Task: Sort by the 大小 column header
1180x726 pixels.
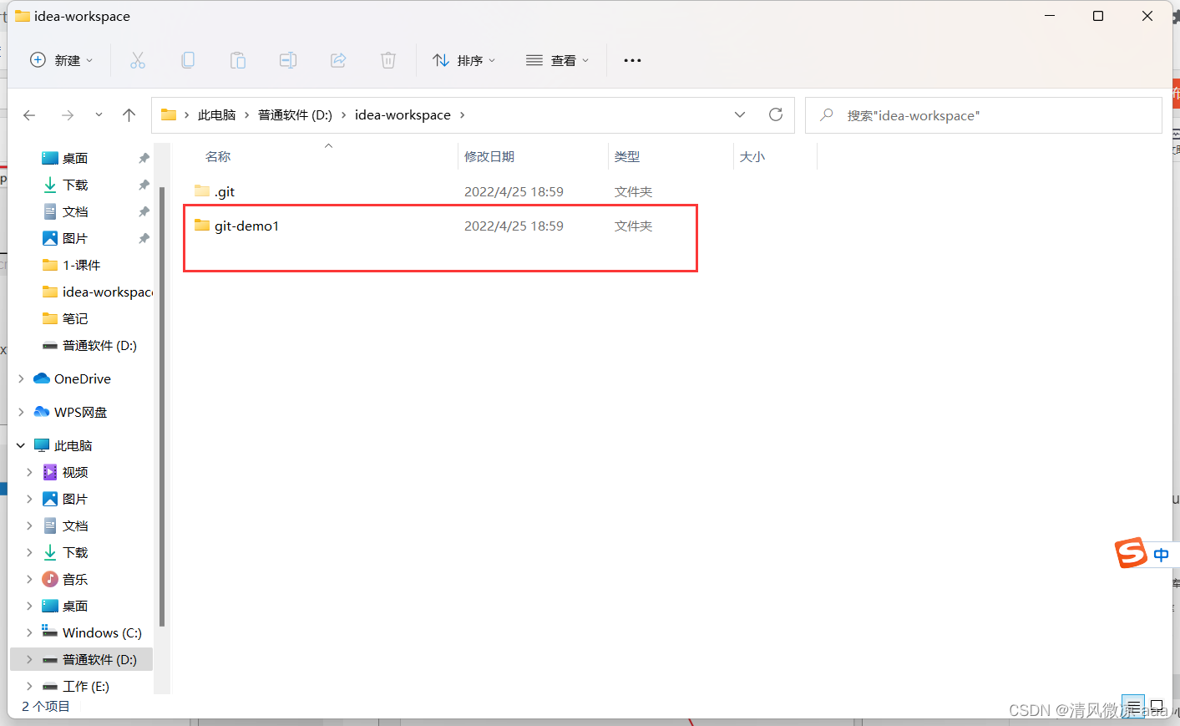Action: (x=752, y=156)
